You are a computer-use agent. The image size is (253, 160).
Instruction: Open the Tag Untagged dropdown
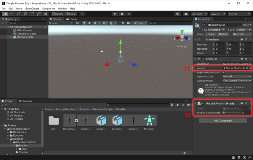point(216,30)
